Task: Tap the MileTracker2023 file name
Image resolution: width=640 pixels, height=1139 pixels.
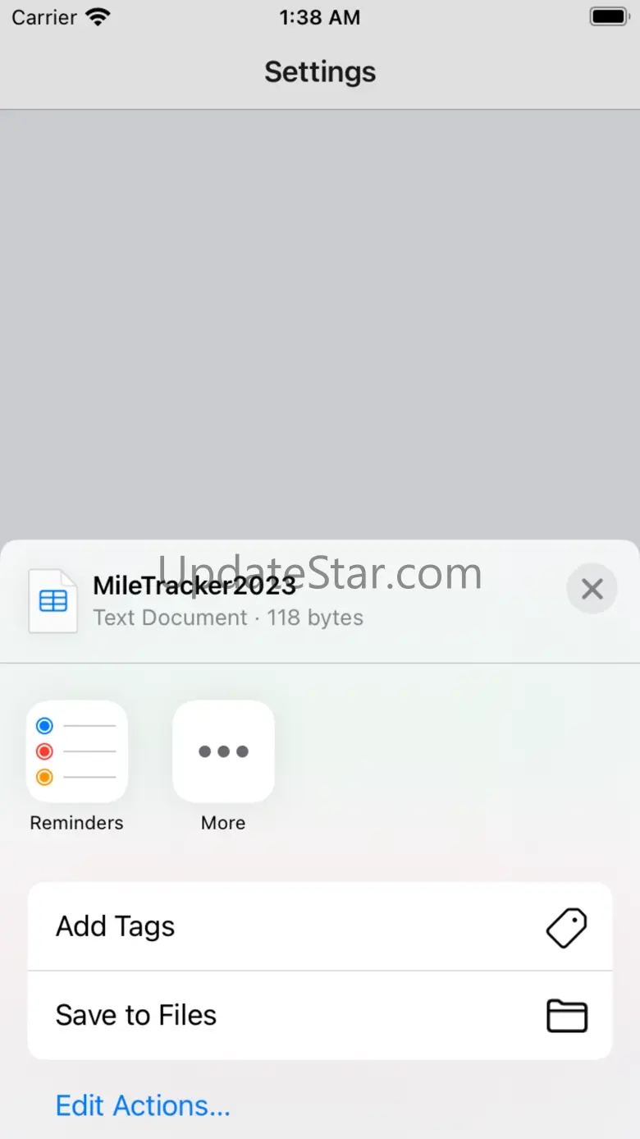Action: click(194, 585)
